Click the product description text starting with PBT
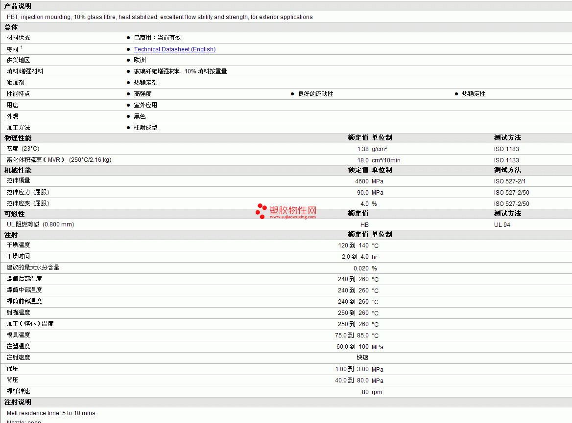This screenshot has height=423, width=572. (x=160, y=17)
